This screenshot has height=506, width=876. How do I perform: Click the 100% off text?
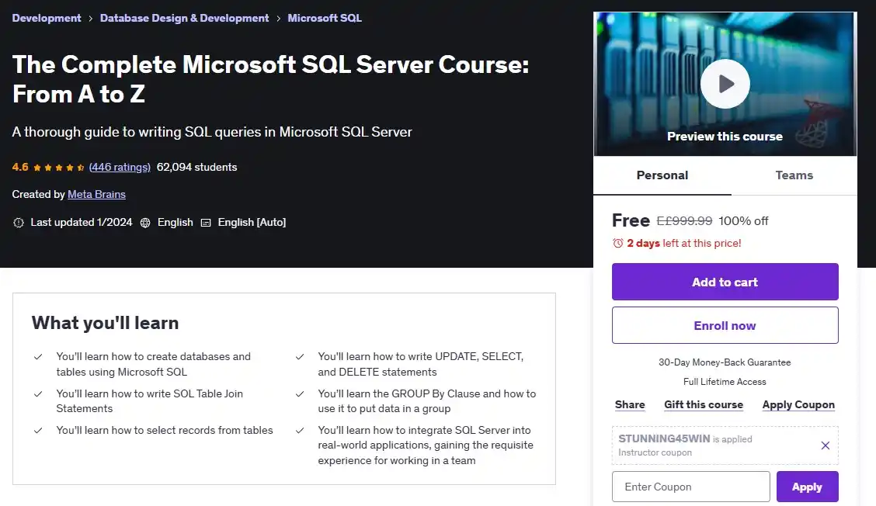click(743, 220)
